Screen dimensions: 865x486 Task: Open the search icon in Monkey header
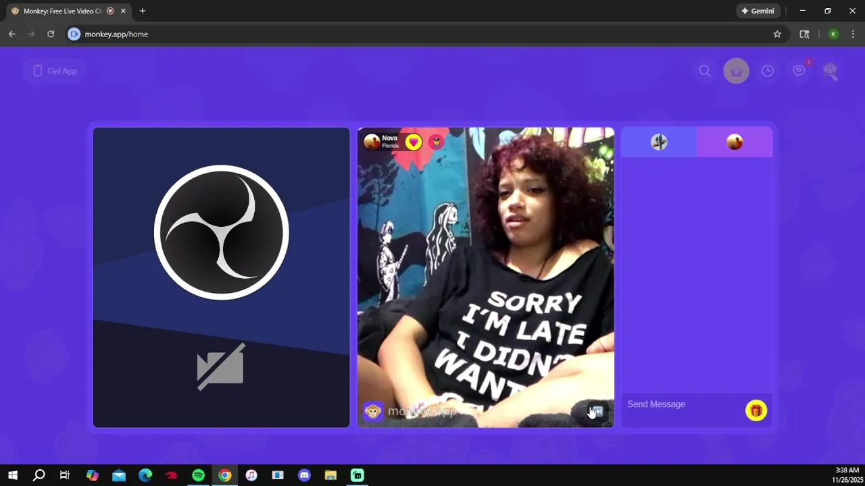705,71
